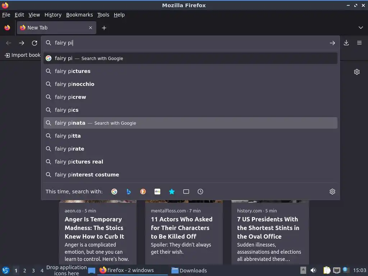Click the 15:03 clock
The width and height of the screenshot is (368, 276).
[359, 270]
